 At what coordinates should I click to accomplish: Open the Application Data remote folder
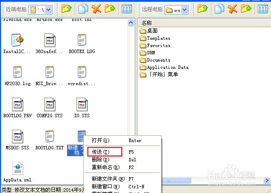(164, 67)
